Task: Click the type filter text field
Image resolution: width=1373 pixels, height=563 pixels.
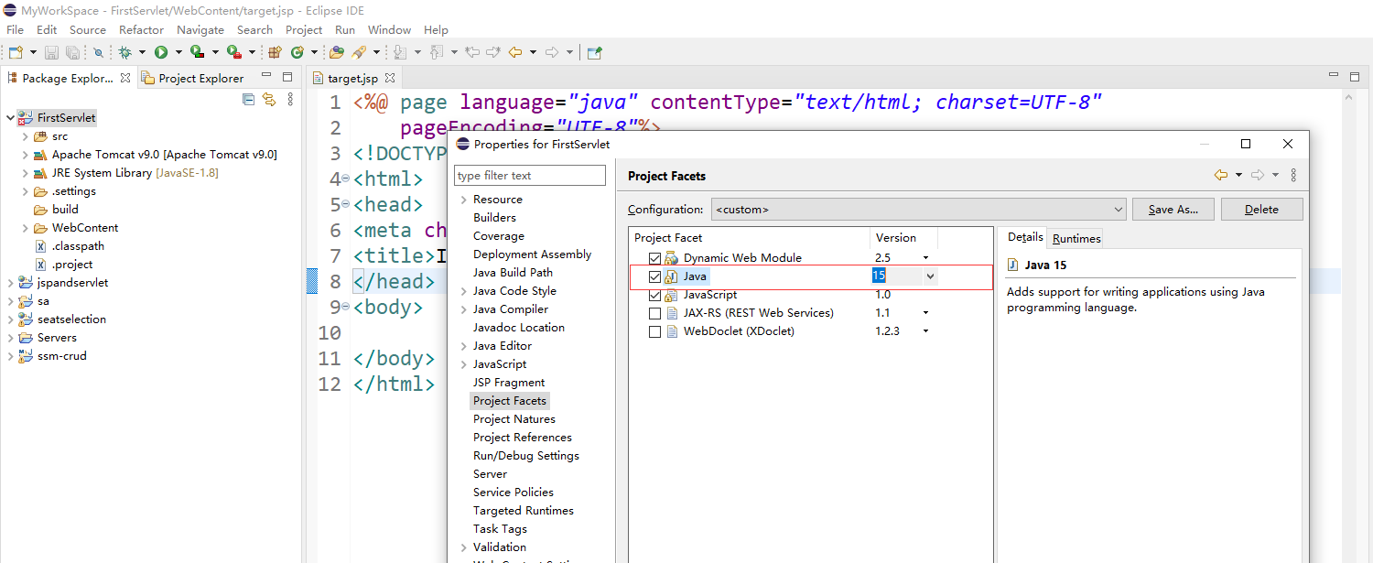Action: coord(530,176)
